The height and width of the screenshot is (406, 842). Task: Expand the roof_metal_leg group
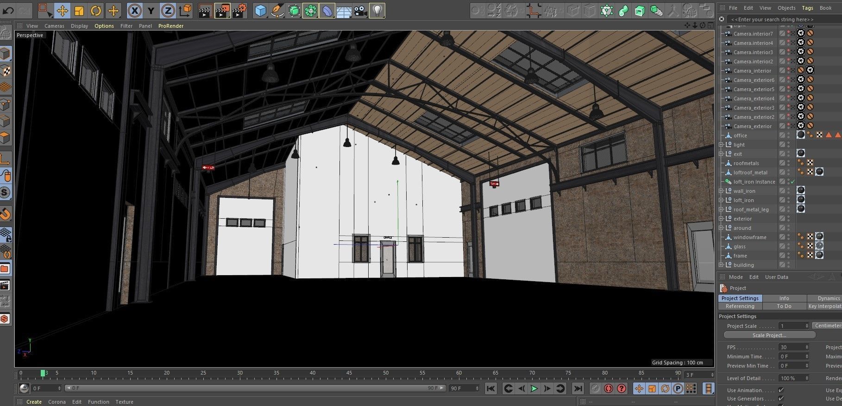coord(721,209)
